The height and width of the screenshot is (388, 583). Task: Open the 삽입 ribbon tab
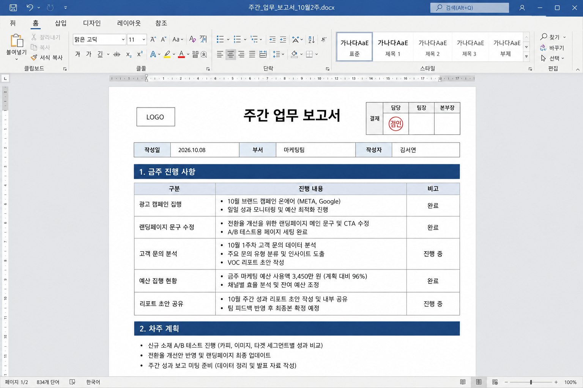pos(61,23)
